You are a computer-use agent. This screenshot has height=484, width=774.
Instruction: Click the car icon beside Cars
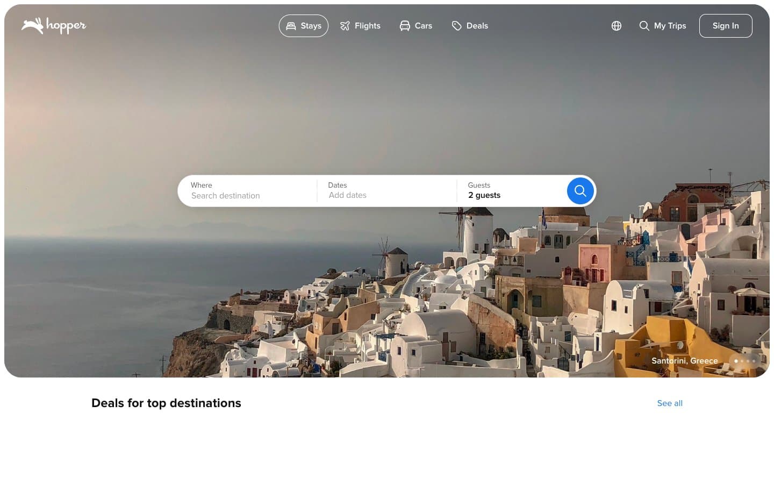coord(405,26)
